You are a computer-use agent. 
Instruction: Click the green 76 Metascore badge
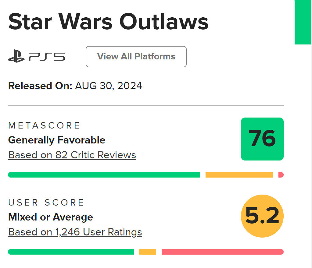point(262,139)
